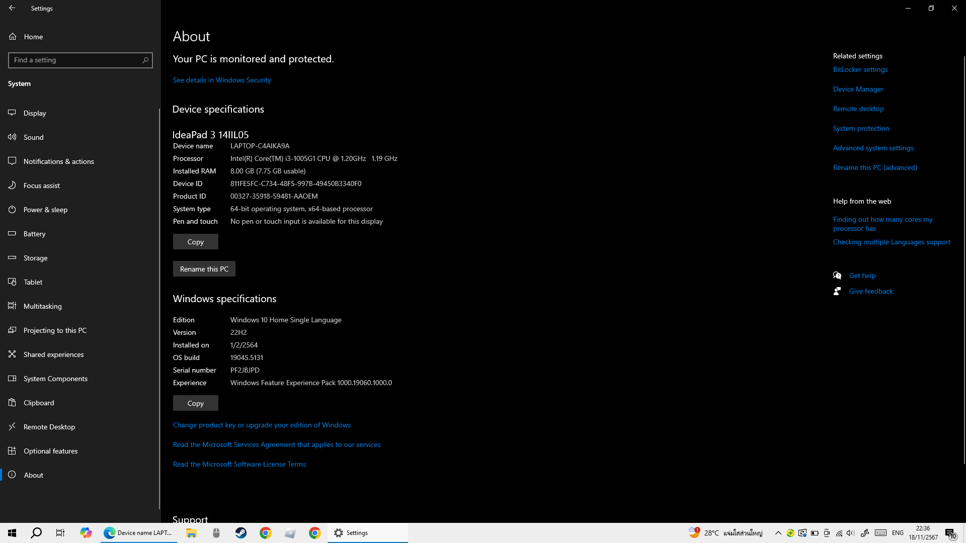The width and height of the screenshot is (966, 543).
Task: Open taskbar Search
Action: (x=36, y=533)
